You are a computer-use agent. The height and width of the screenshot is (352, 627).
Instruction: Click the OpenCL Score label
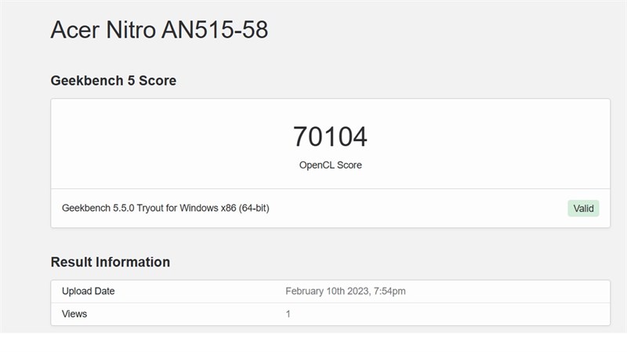click(x=330, y=165)
